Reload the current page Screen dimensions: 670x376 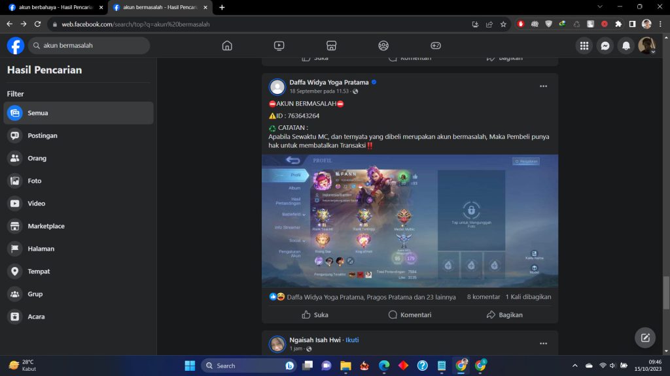pyautogui.click(x=37, y=24)
